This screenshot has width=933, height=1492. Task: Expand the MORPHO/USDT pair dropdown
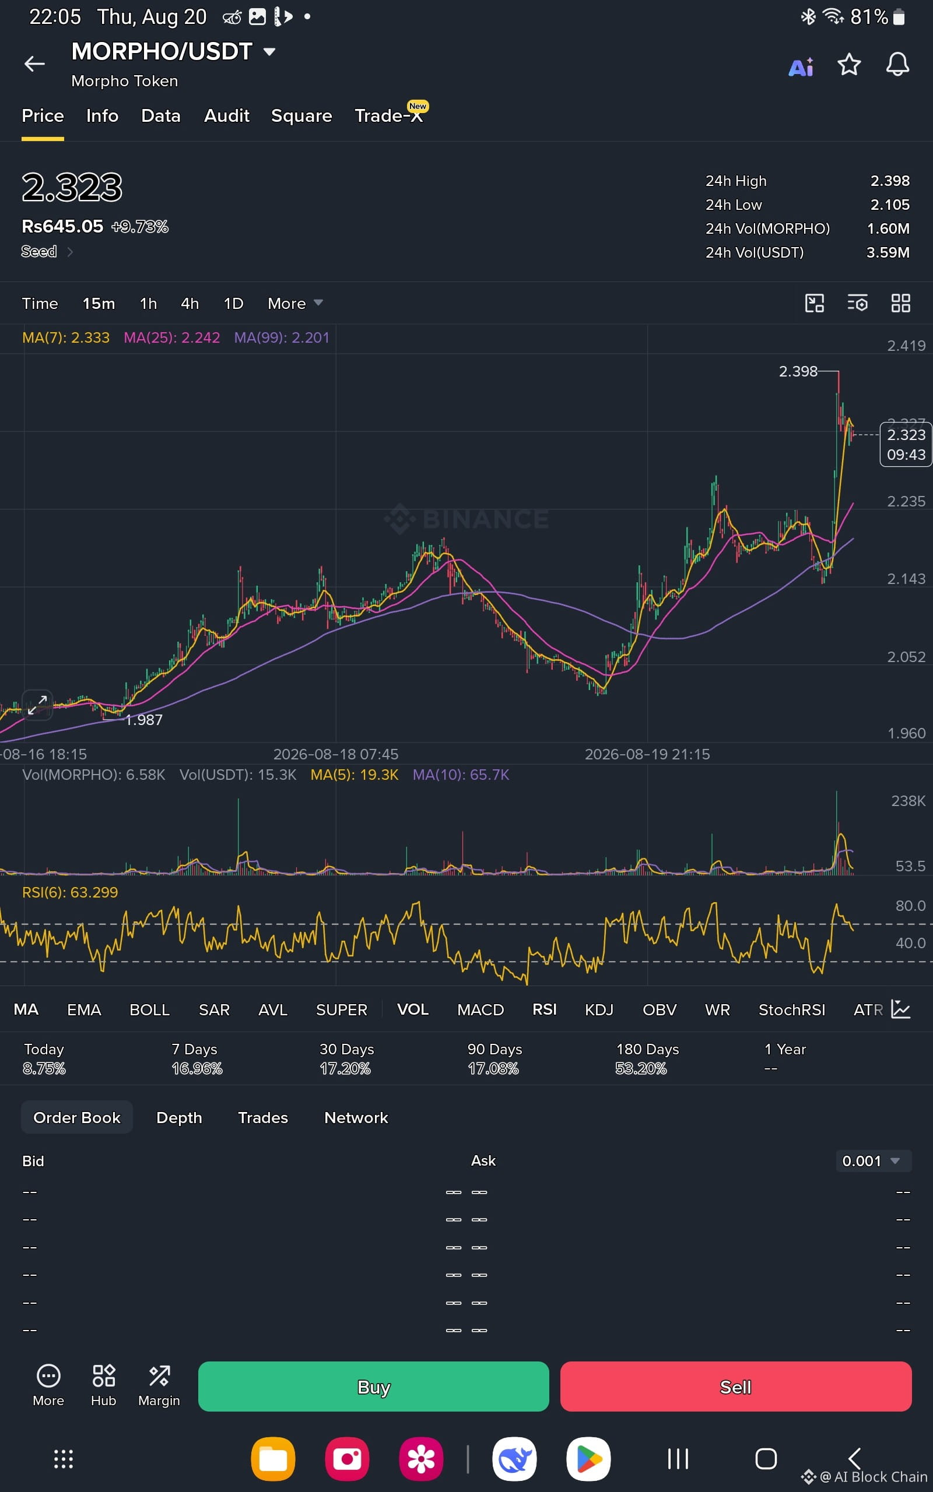click(269, 52)
